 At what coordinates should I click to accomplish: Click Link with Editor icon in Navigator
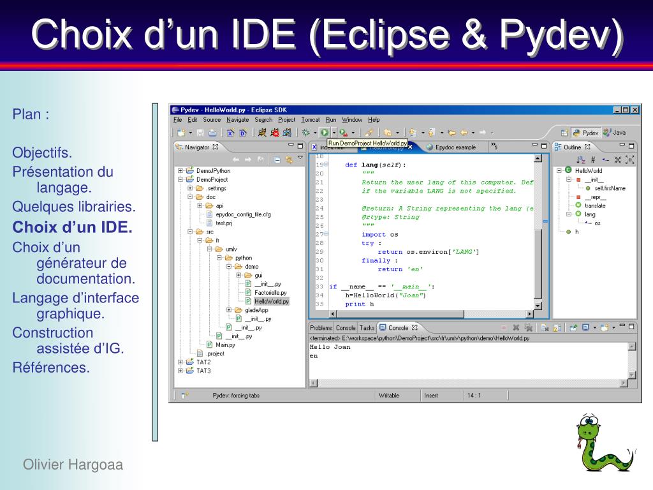[289, 160]
